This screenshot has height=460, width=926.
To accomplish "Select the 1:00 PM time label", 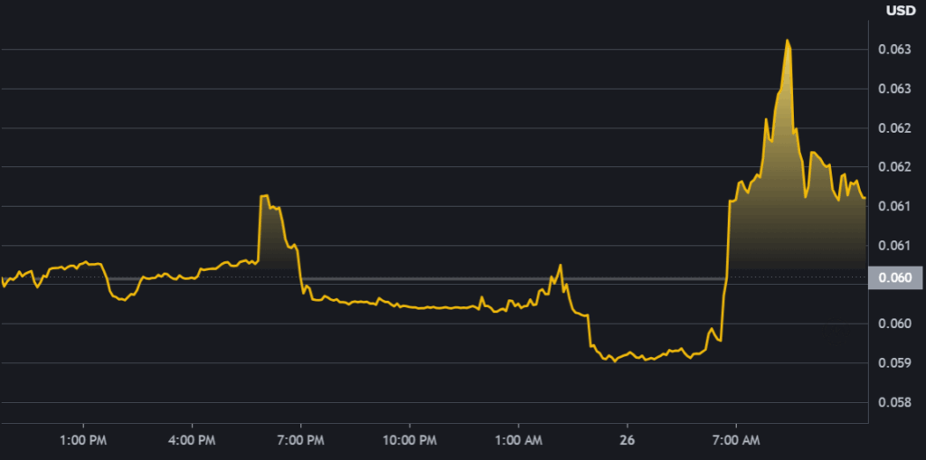I will point(83,440).
